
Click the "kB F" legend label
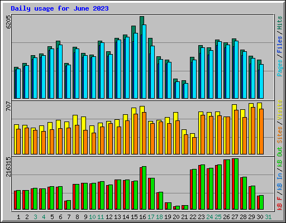pos(280,203)
